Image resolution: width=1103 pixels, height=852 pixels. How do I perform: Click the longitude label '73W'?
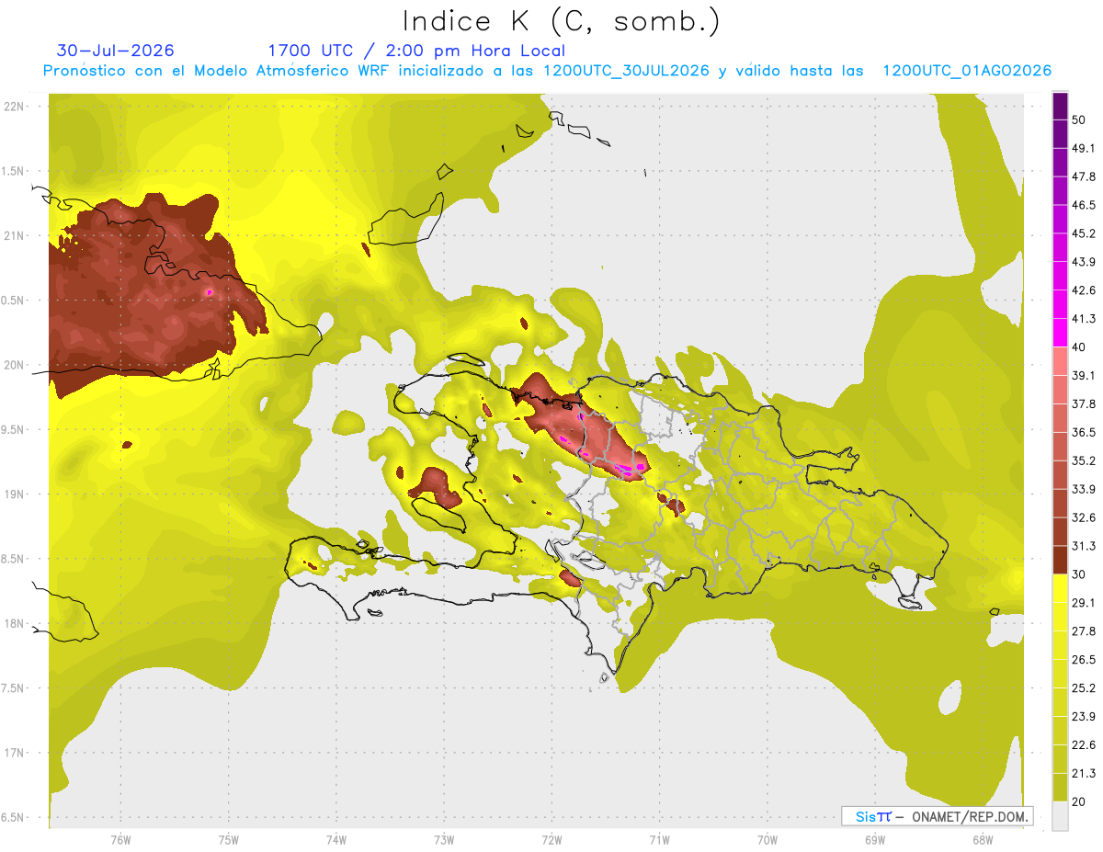point(444,839)
